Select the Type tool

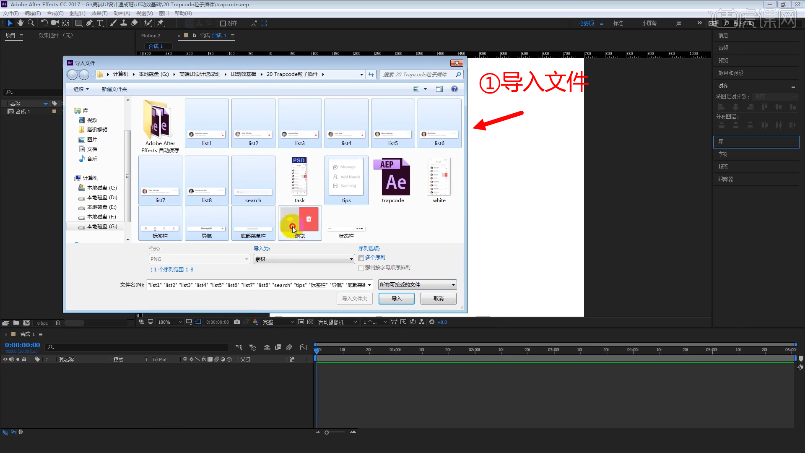(x=99, y=23)
